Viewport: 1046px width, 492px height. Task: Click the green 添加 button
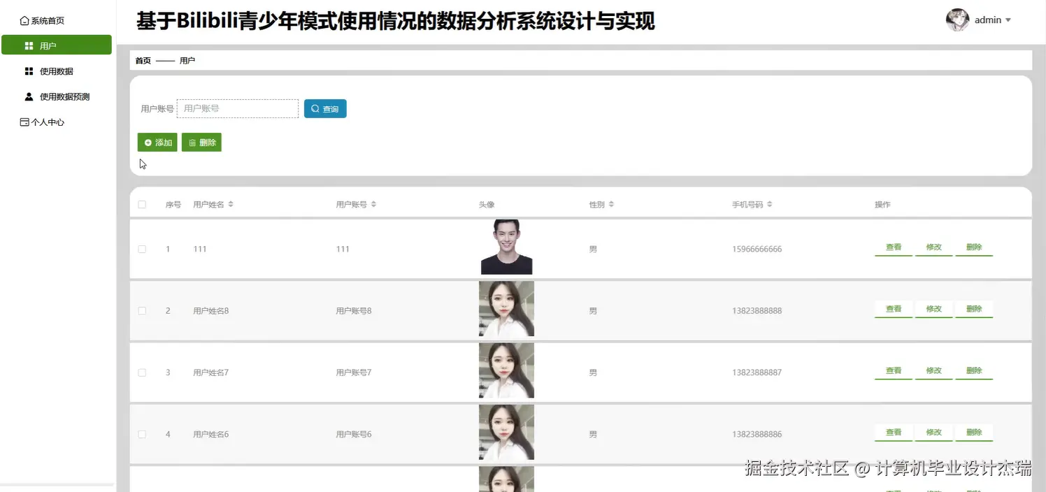point(157,143)
